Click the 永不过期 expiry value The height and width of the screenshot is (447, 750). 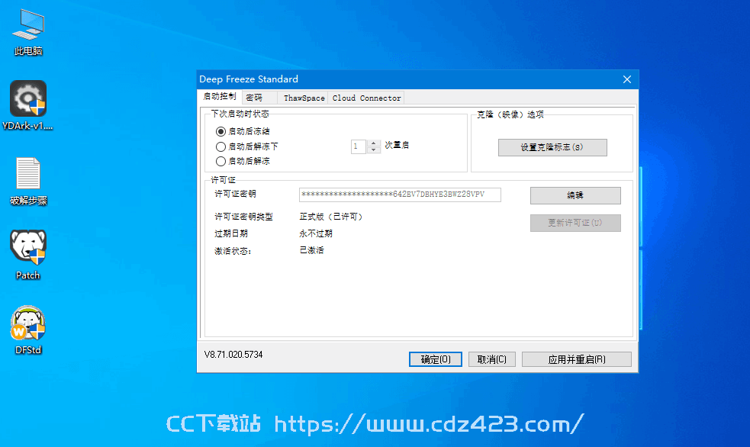pyautogui.click(x=316, y=233)
